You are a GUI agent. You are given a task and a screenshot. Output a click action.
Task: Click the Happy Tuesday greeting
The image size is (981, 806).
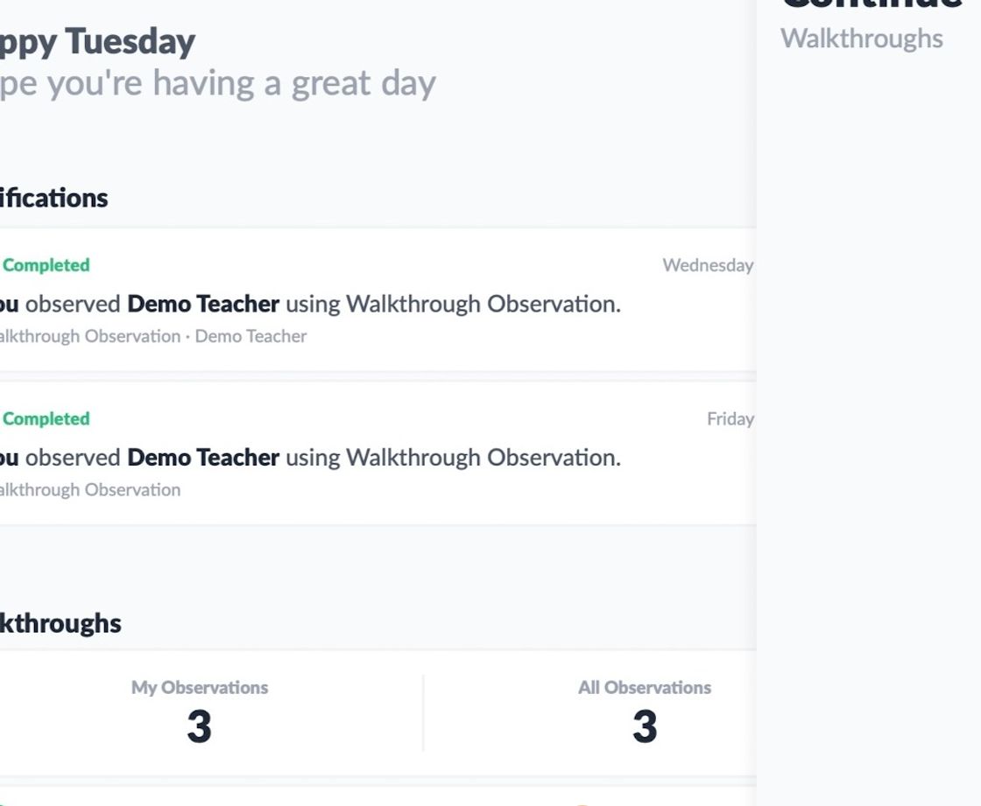click(x=96, y=41)
